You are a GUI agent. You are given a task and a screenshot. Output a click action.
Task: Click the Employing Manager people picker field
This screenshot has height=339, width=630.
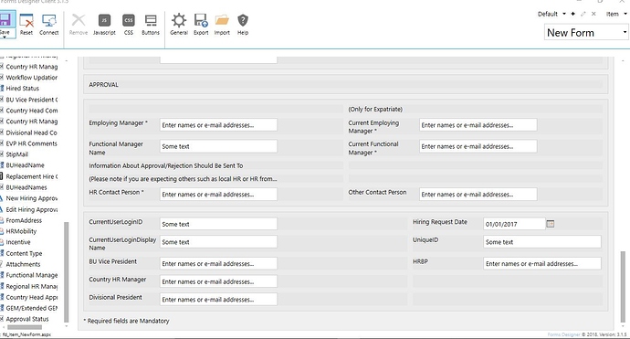[x=218, y=125]
